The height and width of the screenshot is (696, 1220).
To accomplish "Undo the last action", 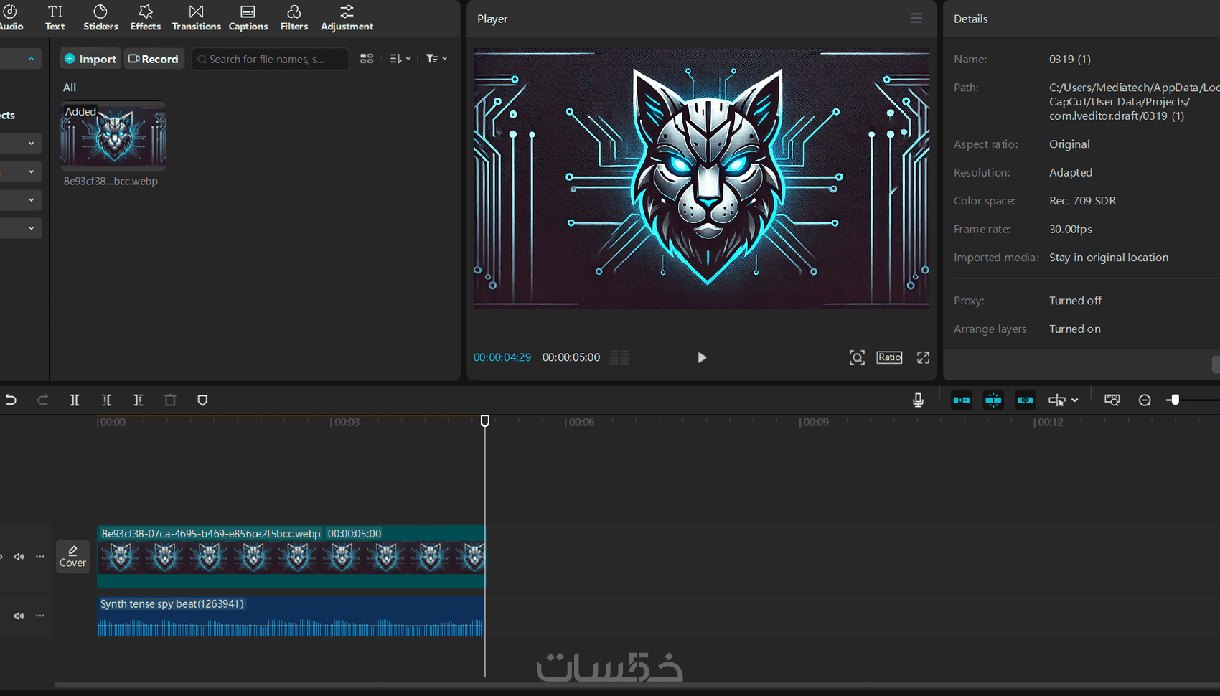I will click(11, 400).
